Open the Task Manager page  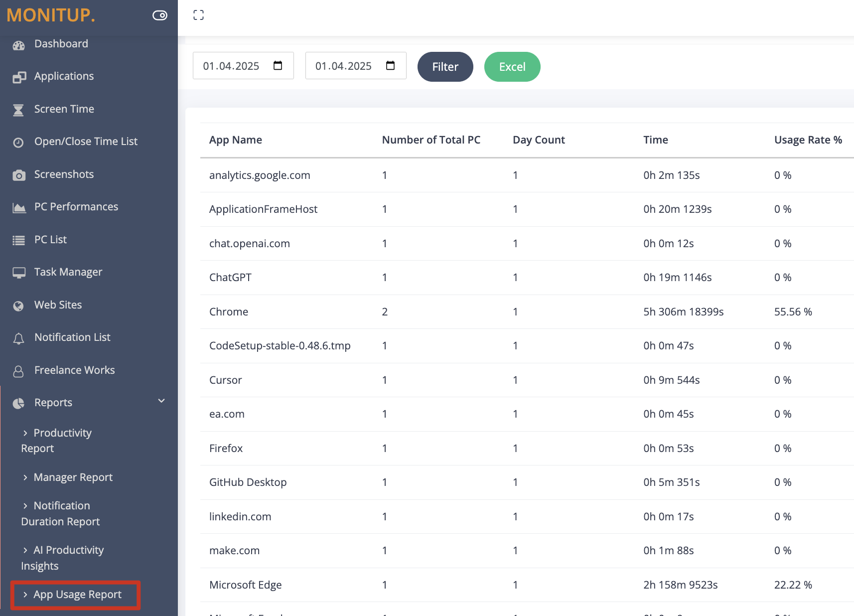pos(68,272)
